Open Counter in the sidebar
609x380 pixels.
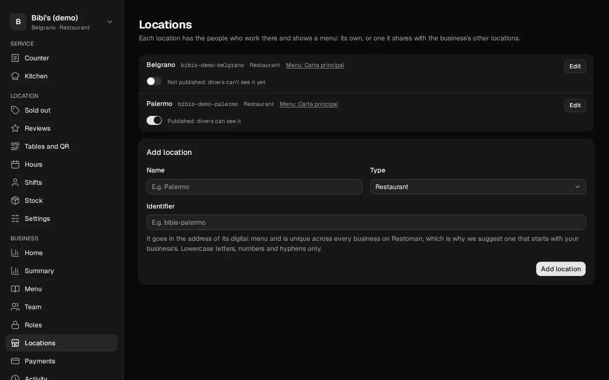click(x=62, y=58)
